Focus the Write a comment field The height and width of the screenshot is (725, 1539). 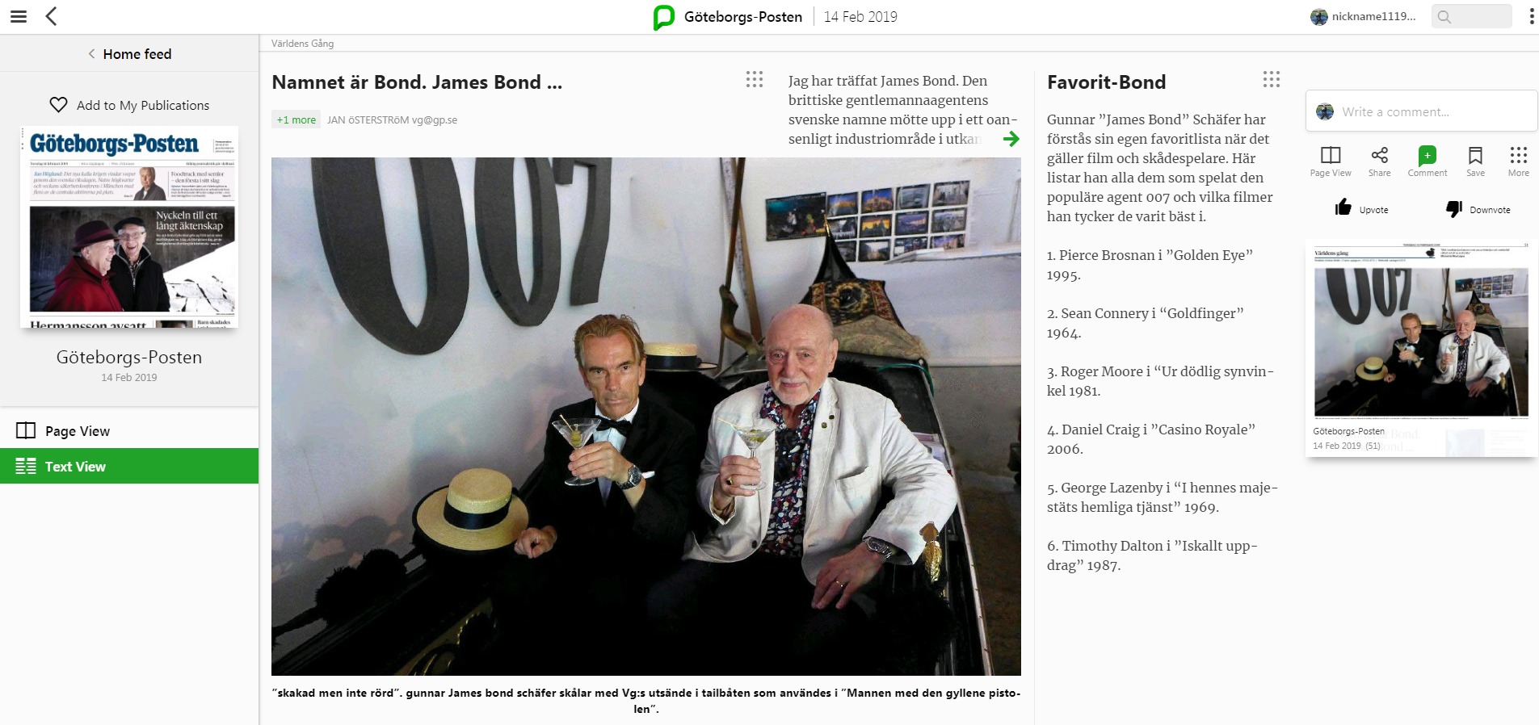click(1421, 111)
